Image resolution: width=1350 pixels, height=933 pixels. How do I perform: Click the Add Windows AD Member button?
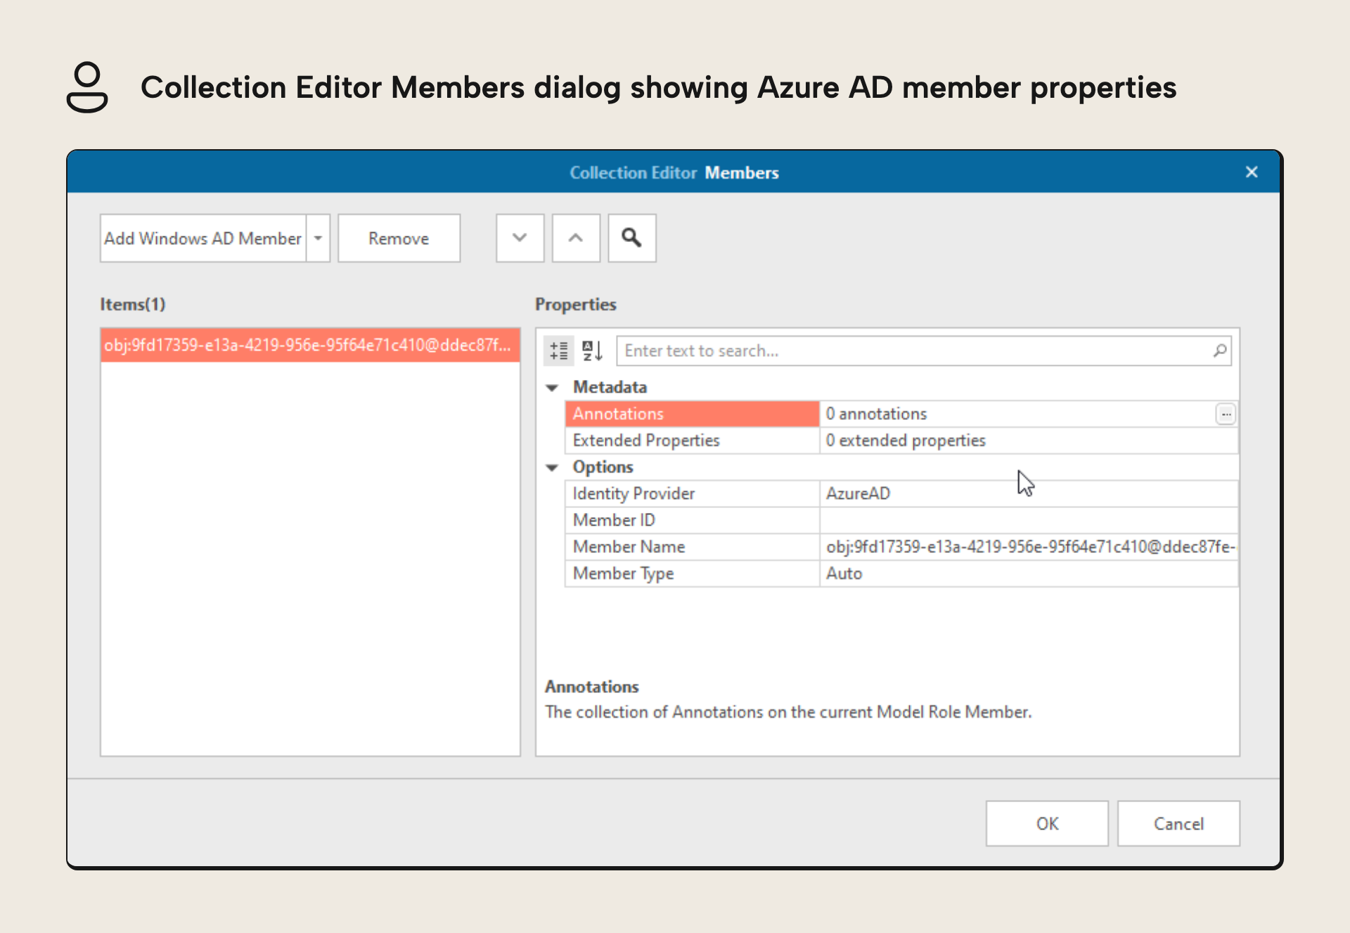coord(203,239)
